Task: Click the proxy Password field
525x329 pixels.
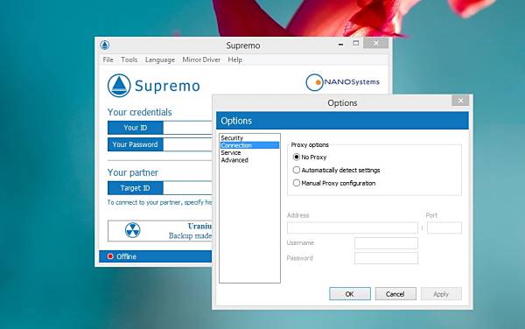Action: click(x=386, y=258)
